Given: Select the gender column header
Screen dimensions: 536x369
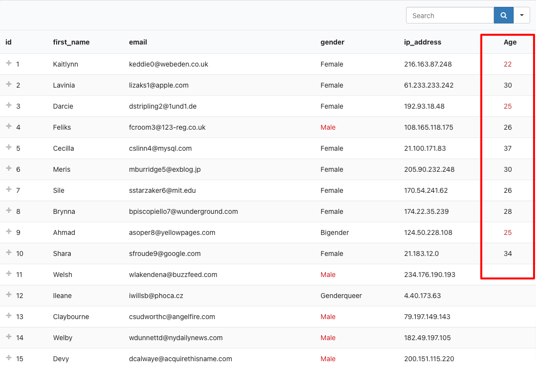Looking at the screenshot, I should tap(332, 42).
